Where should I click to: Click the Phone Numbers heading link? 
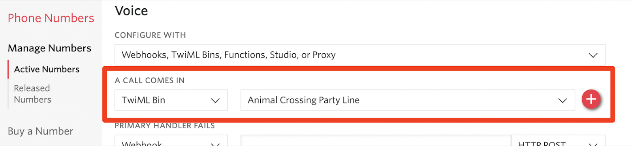click(x=51, y=18)
